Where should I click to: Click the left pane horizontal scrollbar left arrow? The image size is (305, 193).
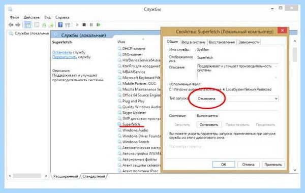pyautogui.click(x=10, y=176)
